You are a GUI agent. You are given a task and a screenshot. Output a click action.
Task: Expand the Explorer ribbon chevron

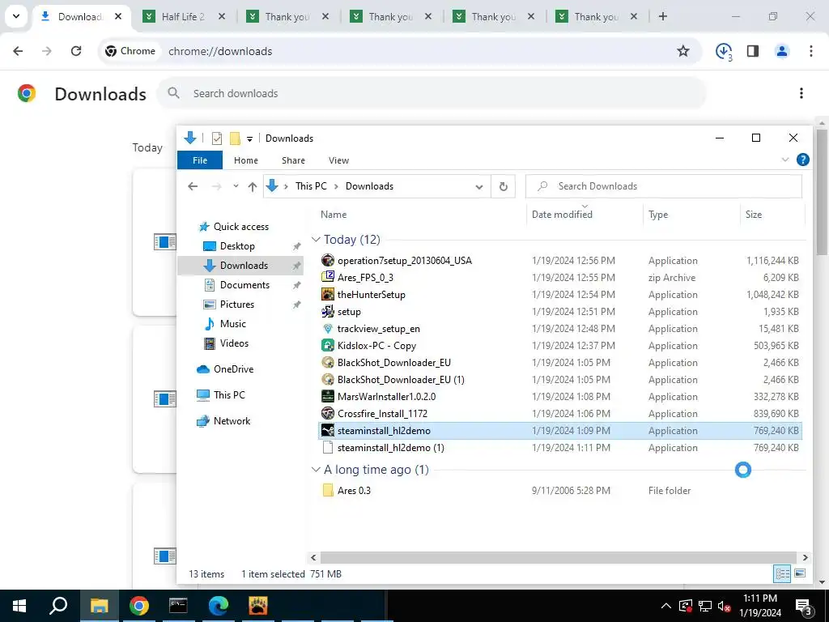(785, 160)
